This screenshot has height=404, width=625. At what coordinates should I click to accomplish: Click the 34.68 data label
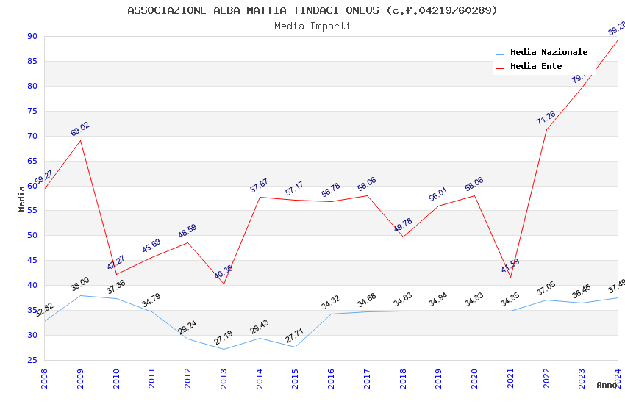367,300
